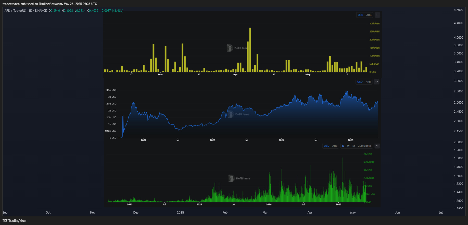Click the open value O0.3940
This screenshot has width=468, height=225.
54,11
